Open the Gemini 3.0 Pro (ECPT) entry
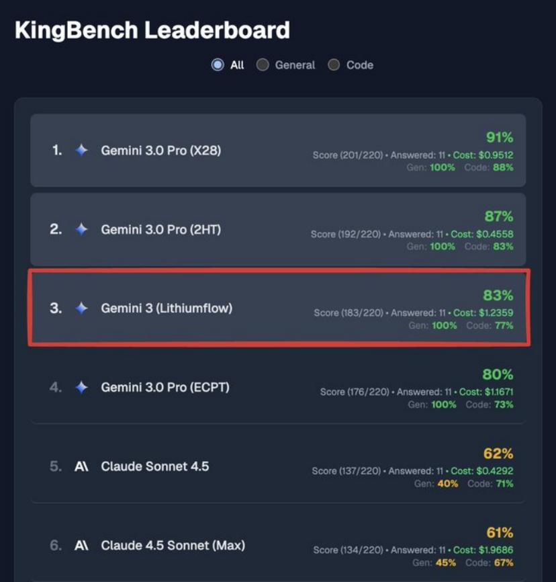Viewport: 556px width, 582px height. (165, 387)
